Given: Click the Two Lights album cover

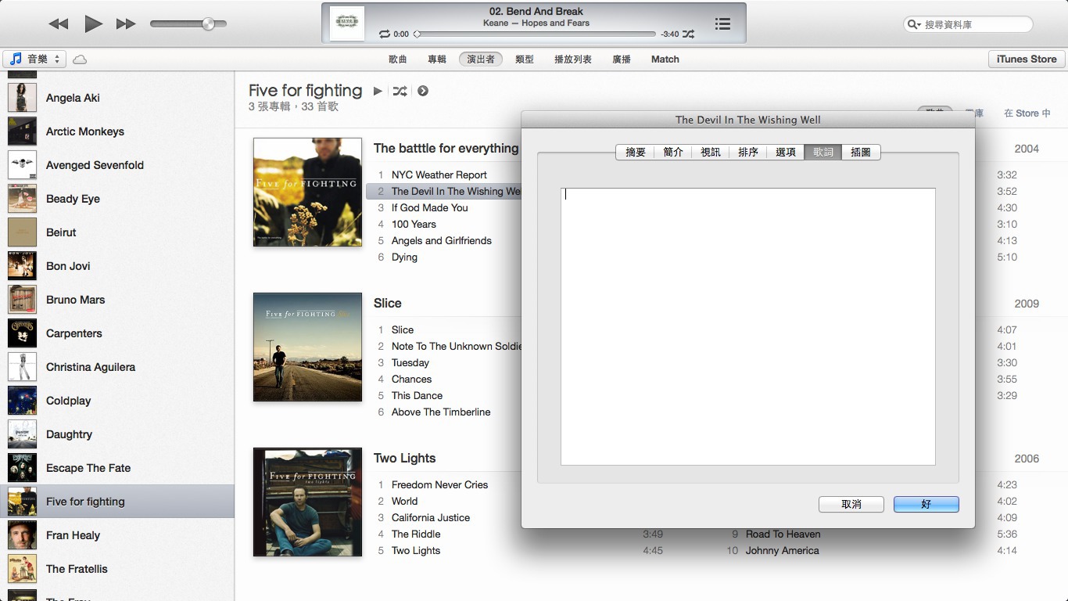Looking at the screenshot, I should pos(307,502).
